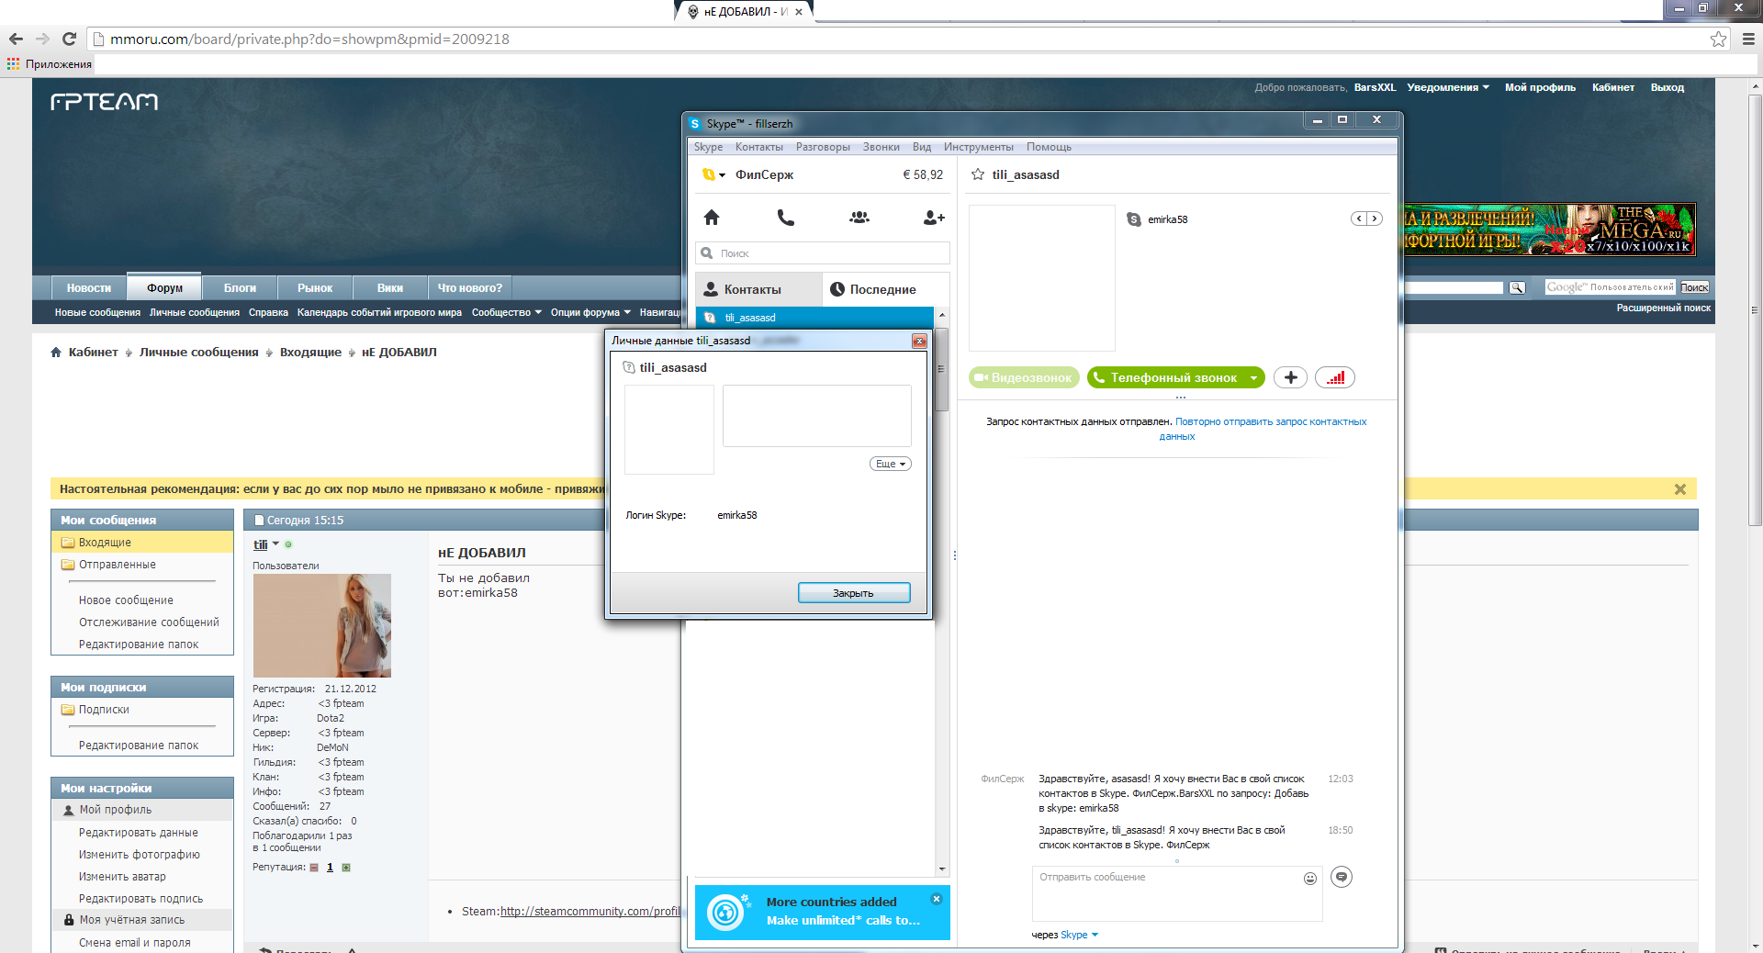The image size is (1763, 953).
Task: Open Chrome menu hamburger icon
Action: 1748,39
